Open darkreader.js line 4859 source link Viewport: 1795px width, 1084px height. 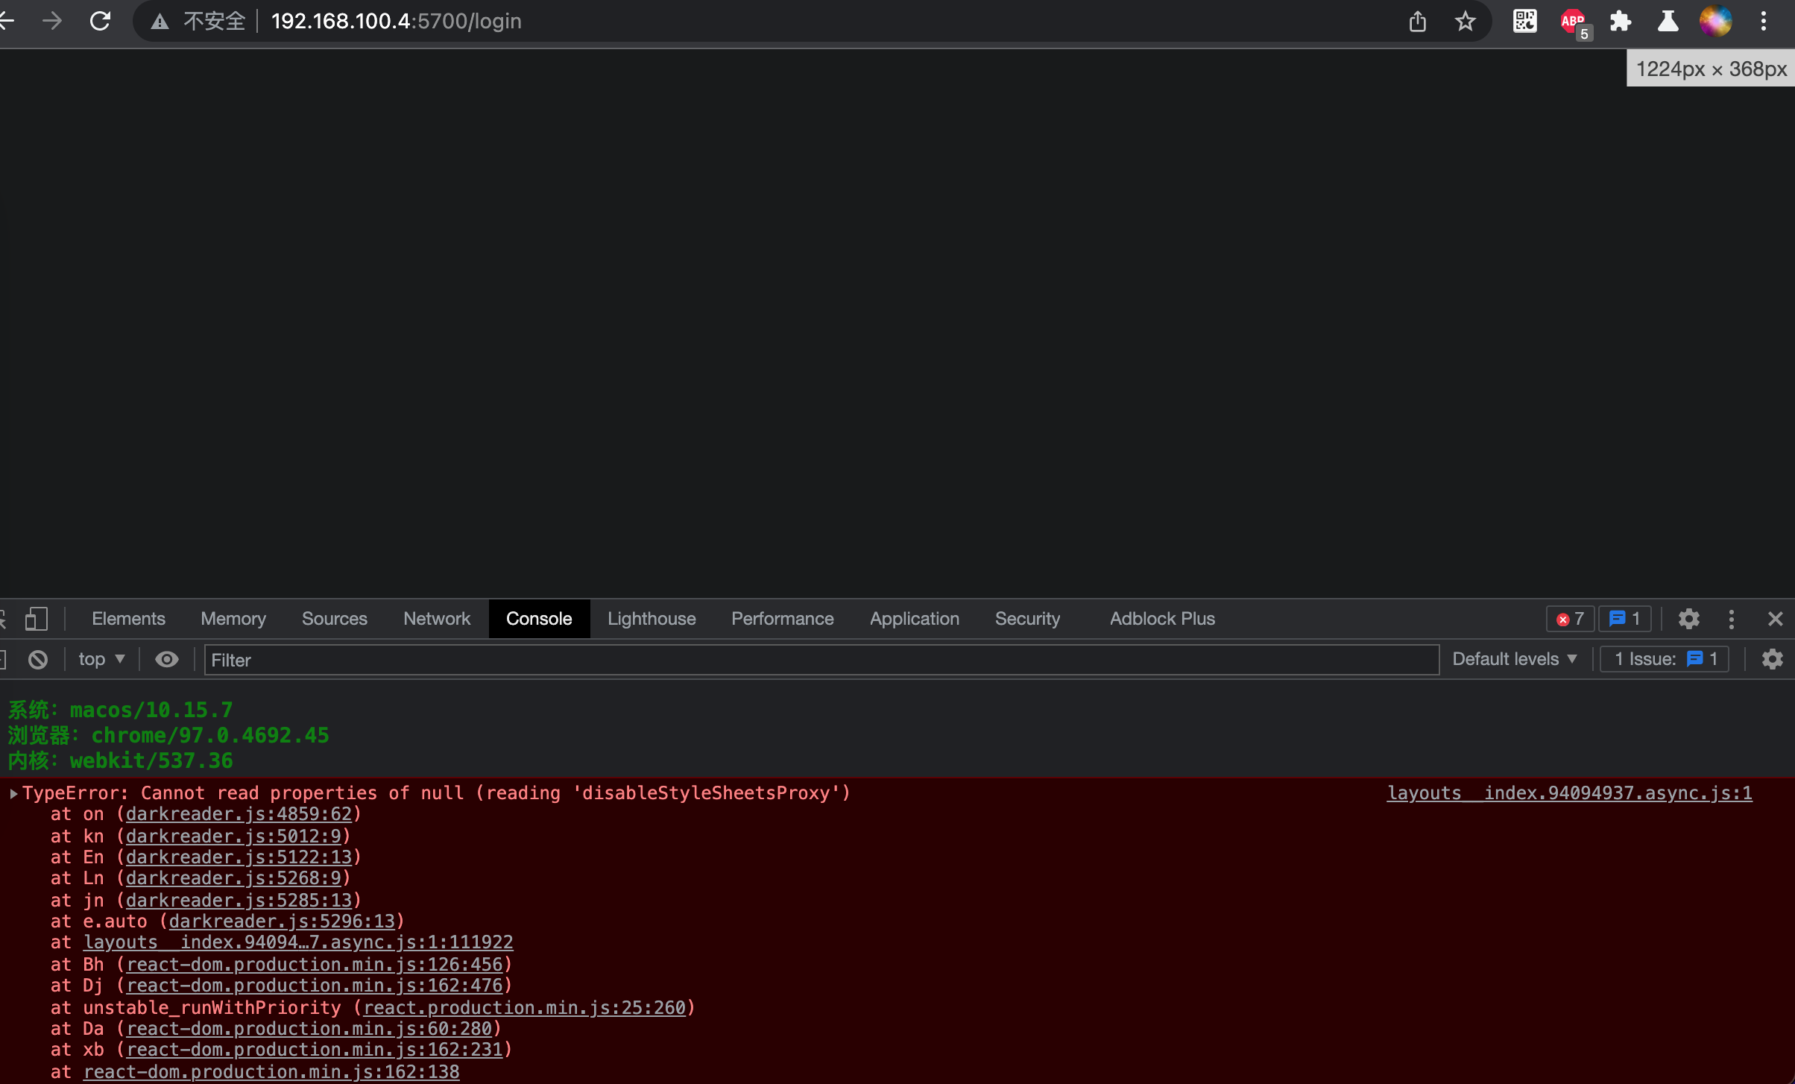click(239, 813)
